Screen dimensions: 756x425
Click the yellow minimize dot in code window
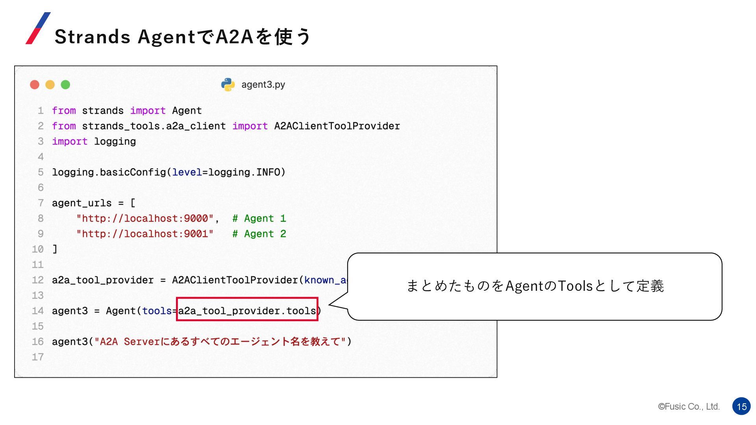click(50, 85)
